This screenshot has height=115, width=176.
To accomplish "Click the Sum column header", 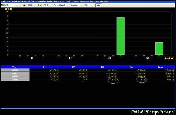I will (160, 67).
